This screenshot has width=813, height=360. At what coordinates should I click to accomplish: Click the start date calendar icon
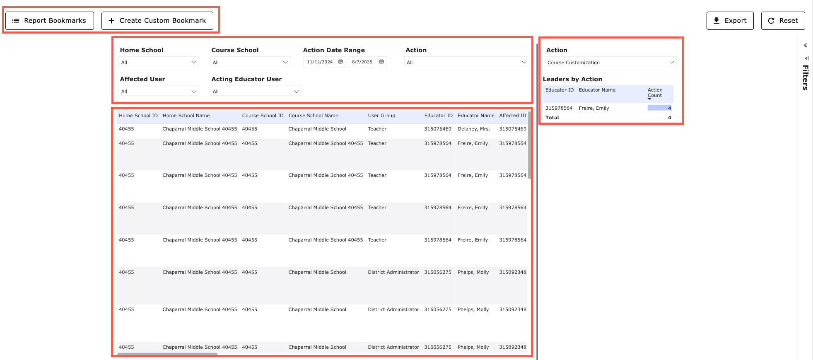click(x=340, y=62)
